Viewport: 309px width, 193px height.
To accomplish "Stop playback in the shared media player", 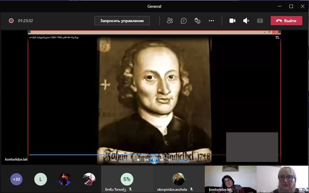I will (x=138, y=160).
